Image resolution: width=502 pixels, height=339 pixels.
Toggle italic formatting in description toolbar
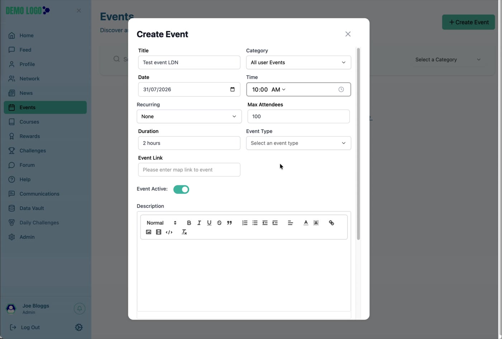(x=199, y=223)
